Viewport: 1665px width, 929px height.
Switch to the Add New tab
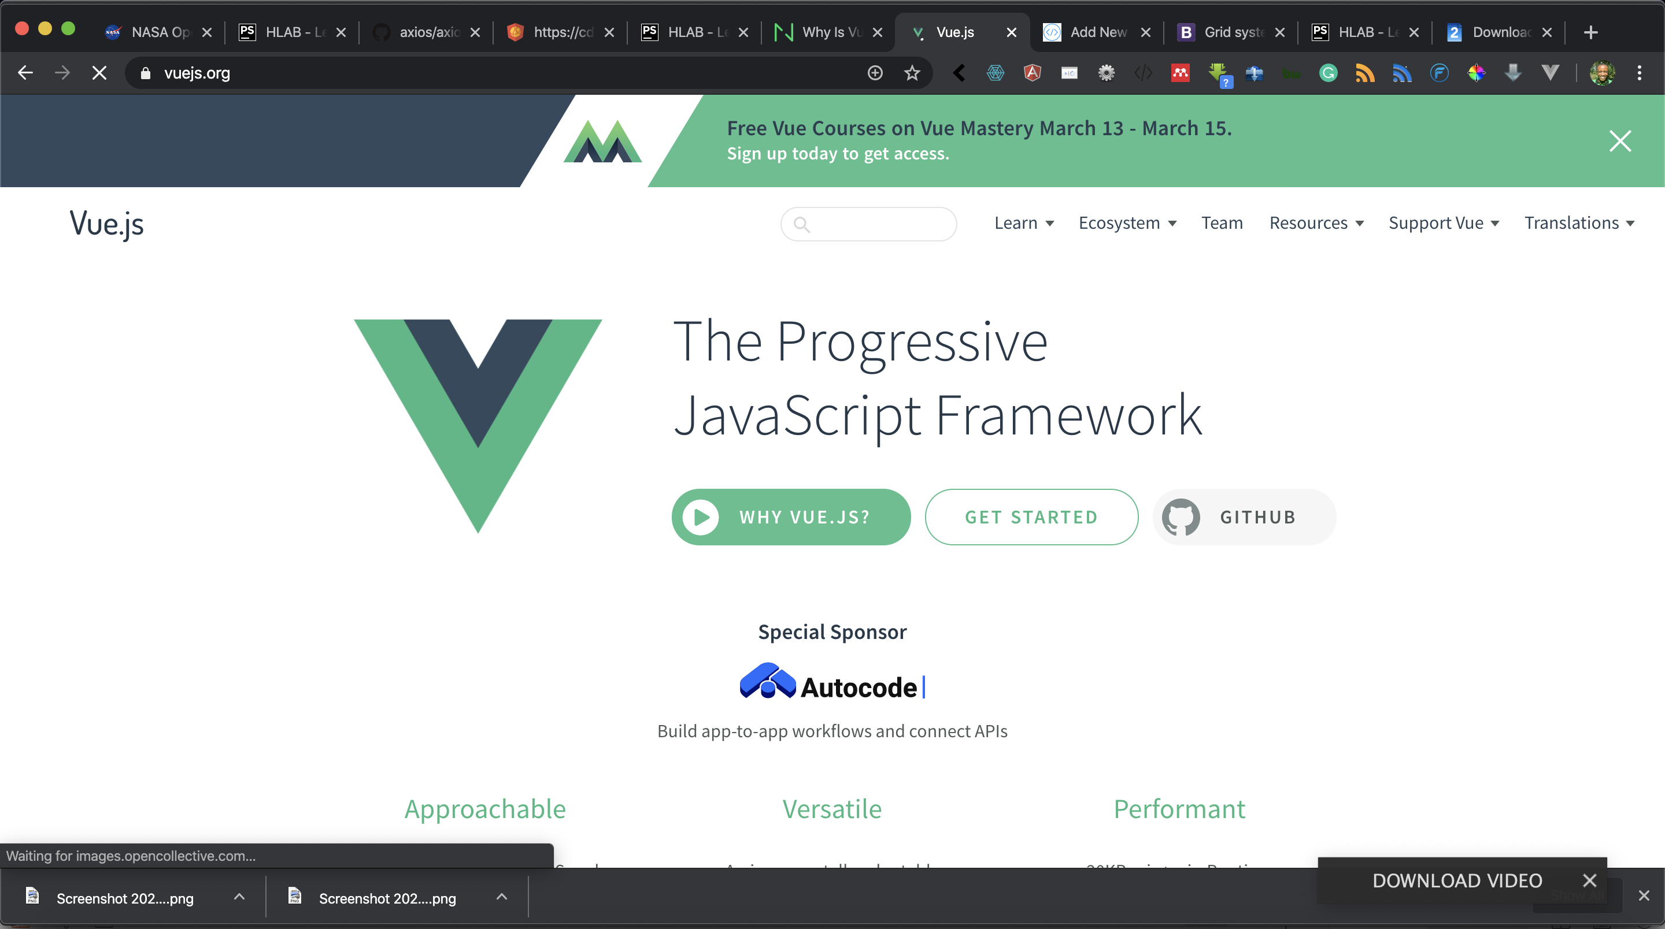tap(1098, 32)
